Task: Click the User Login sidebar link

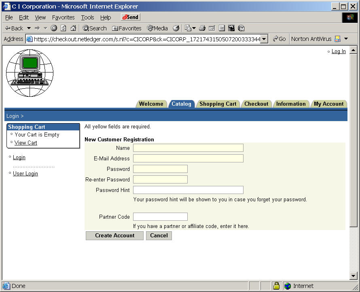Action: click(x=25, y=173)
